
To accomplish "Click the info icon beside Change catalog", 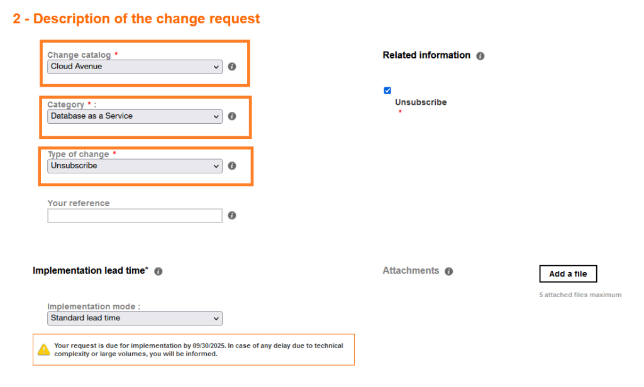I will pos(232,67).
